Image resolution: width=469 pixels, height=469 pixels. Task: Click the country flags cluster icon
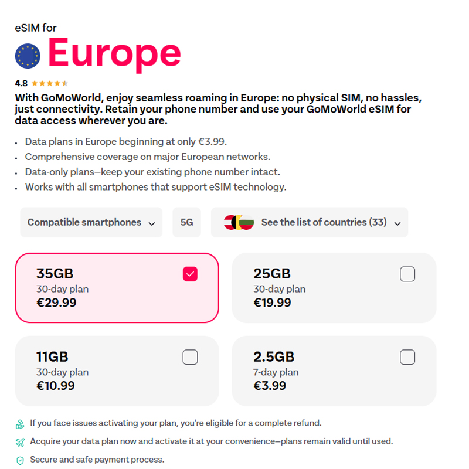coord(239,222)
